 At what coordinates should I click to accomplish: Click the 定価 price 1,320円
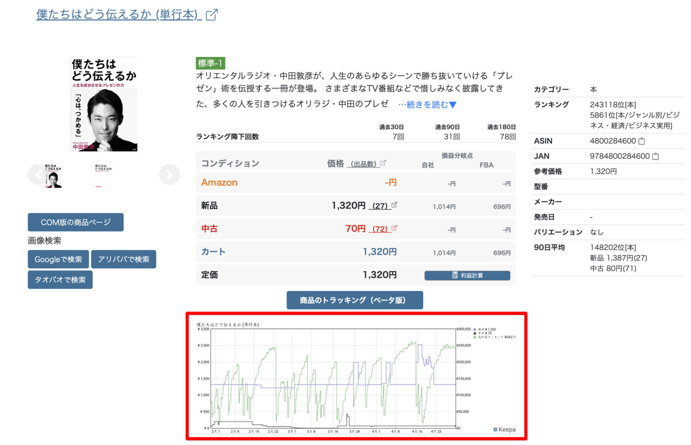tap(380, 275)
